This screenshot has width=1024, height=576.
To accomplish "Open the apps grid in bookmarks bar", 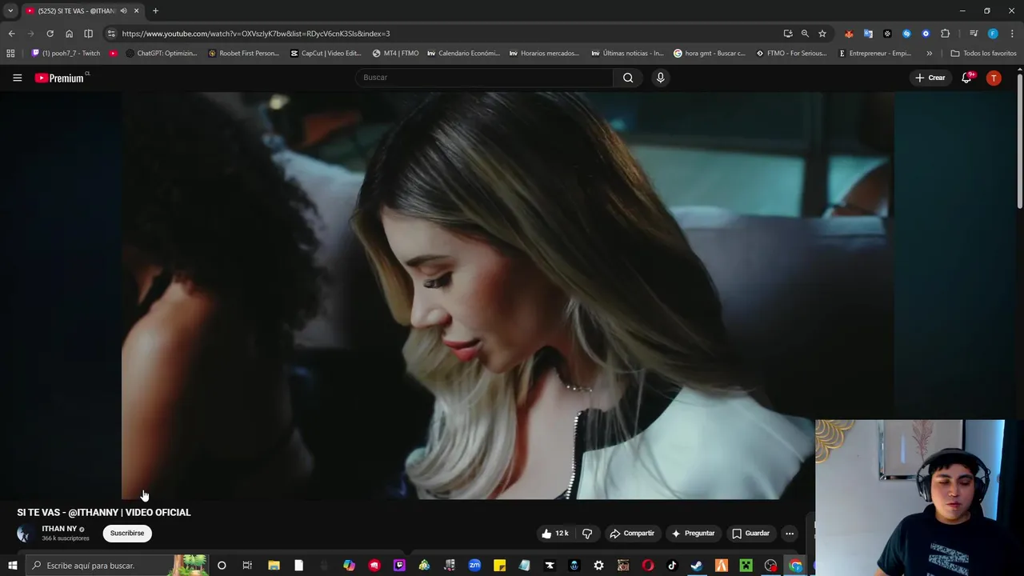I will tap(10, 54).
